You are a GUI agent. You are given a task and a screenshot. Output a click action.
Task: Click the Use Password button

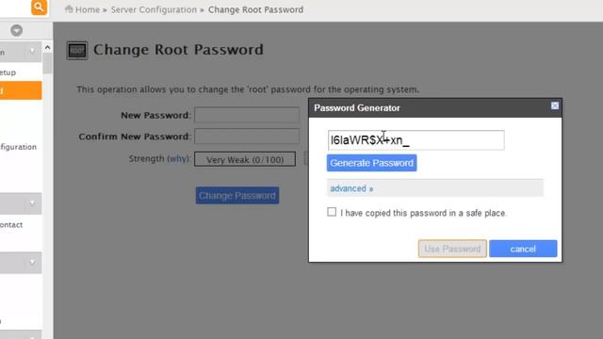pyautogui.click(x=452, y=249)
